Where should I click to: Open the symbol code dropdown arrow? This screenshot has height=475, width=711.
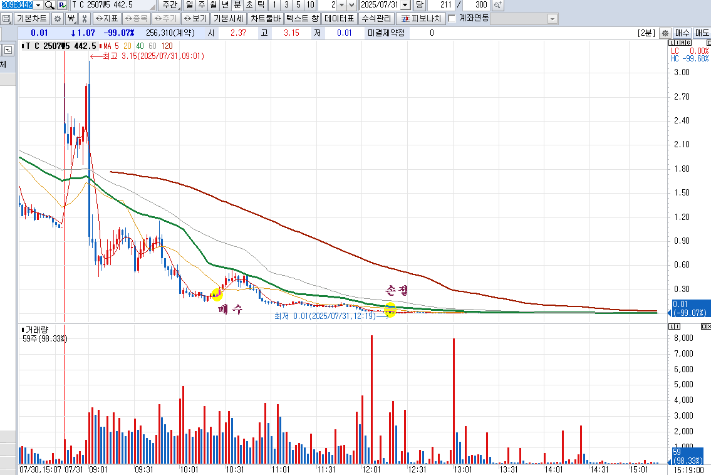click(x=38, y=5)
